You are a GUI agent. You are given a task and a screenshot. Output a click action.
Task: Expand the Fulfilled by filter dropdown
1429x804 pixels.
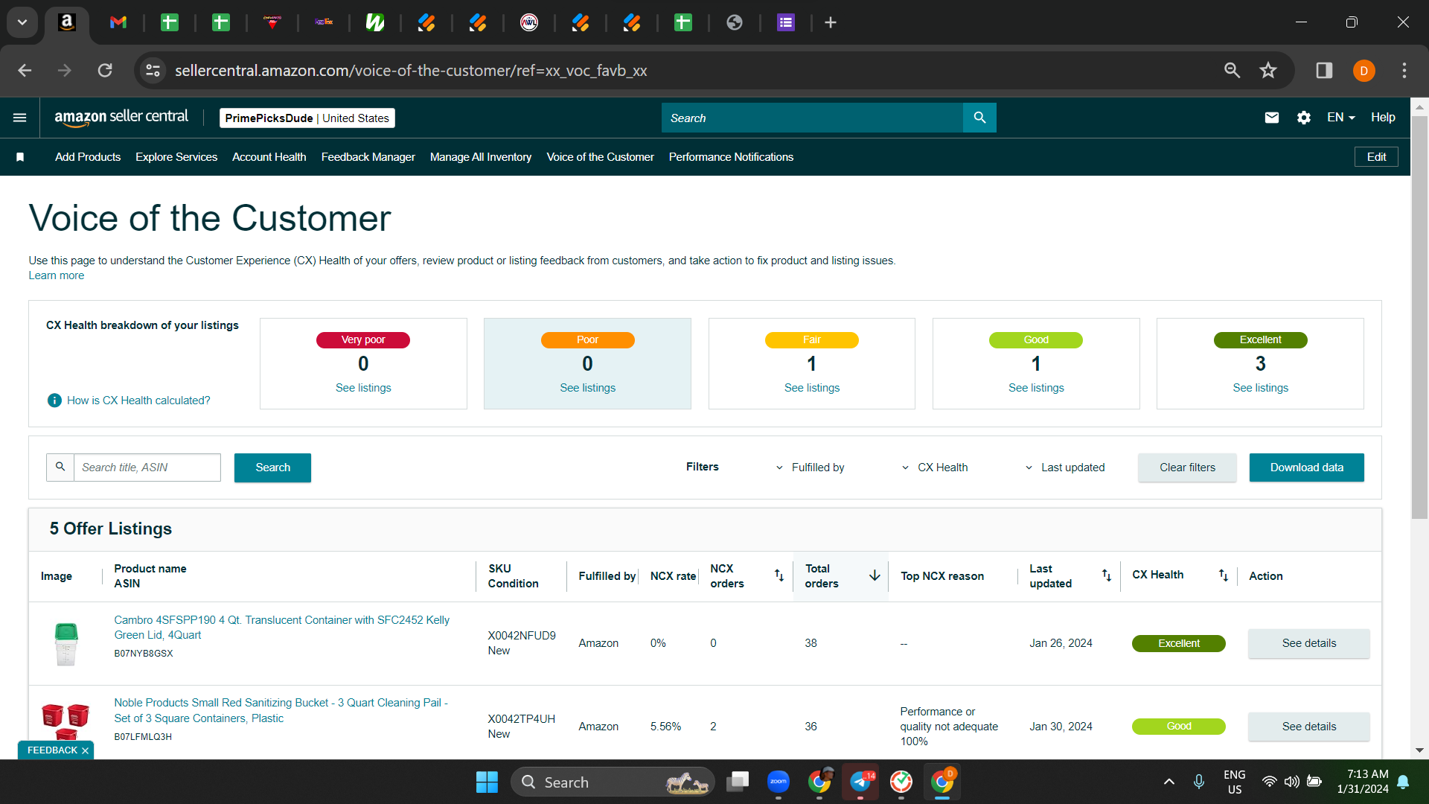point(810,468)
